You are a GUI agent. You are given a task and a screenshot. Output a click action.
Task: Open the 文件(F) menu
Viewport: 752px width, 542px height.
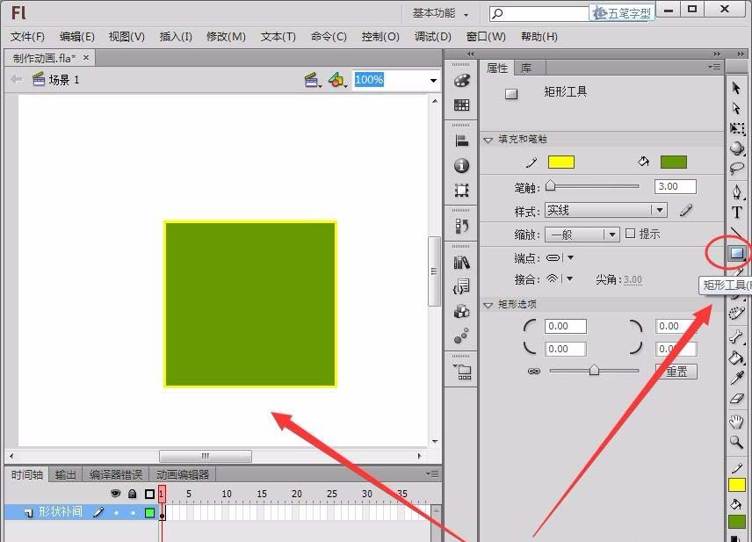point(27,36)
